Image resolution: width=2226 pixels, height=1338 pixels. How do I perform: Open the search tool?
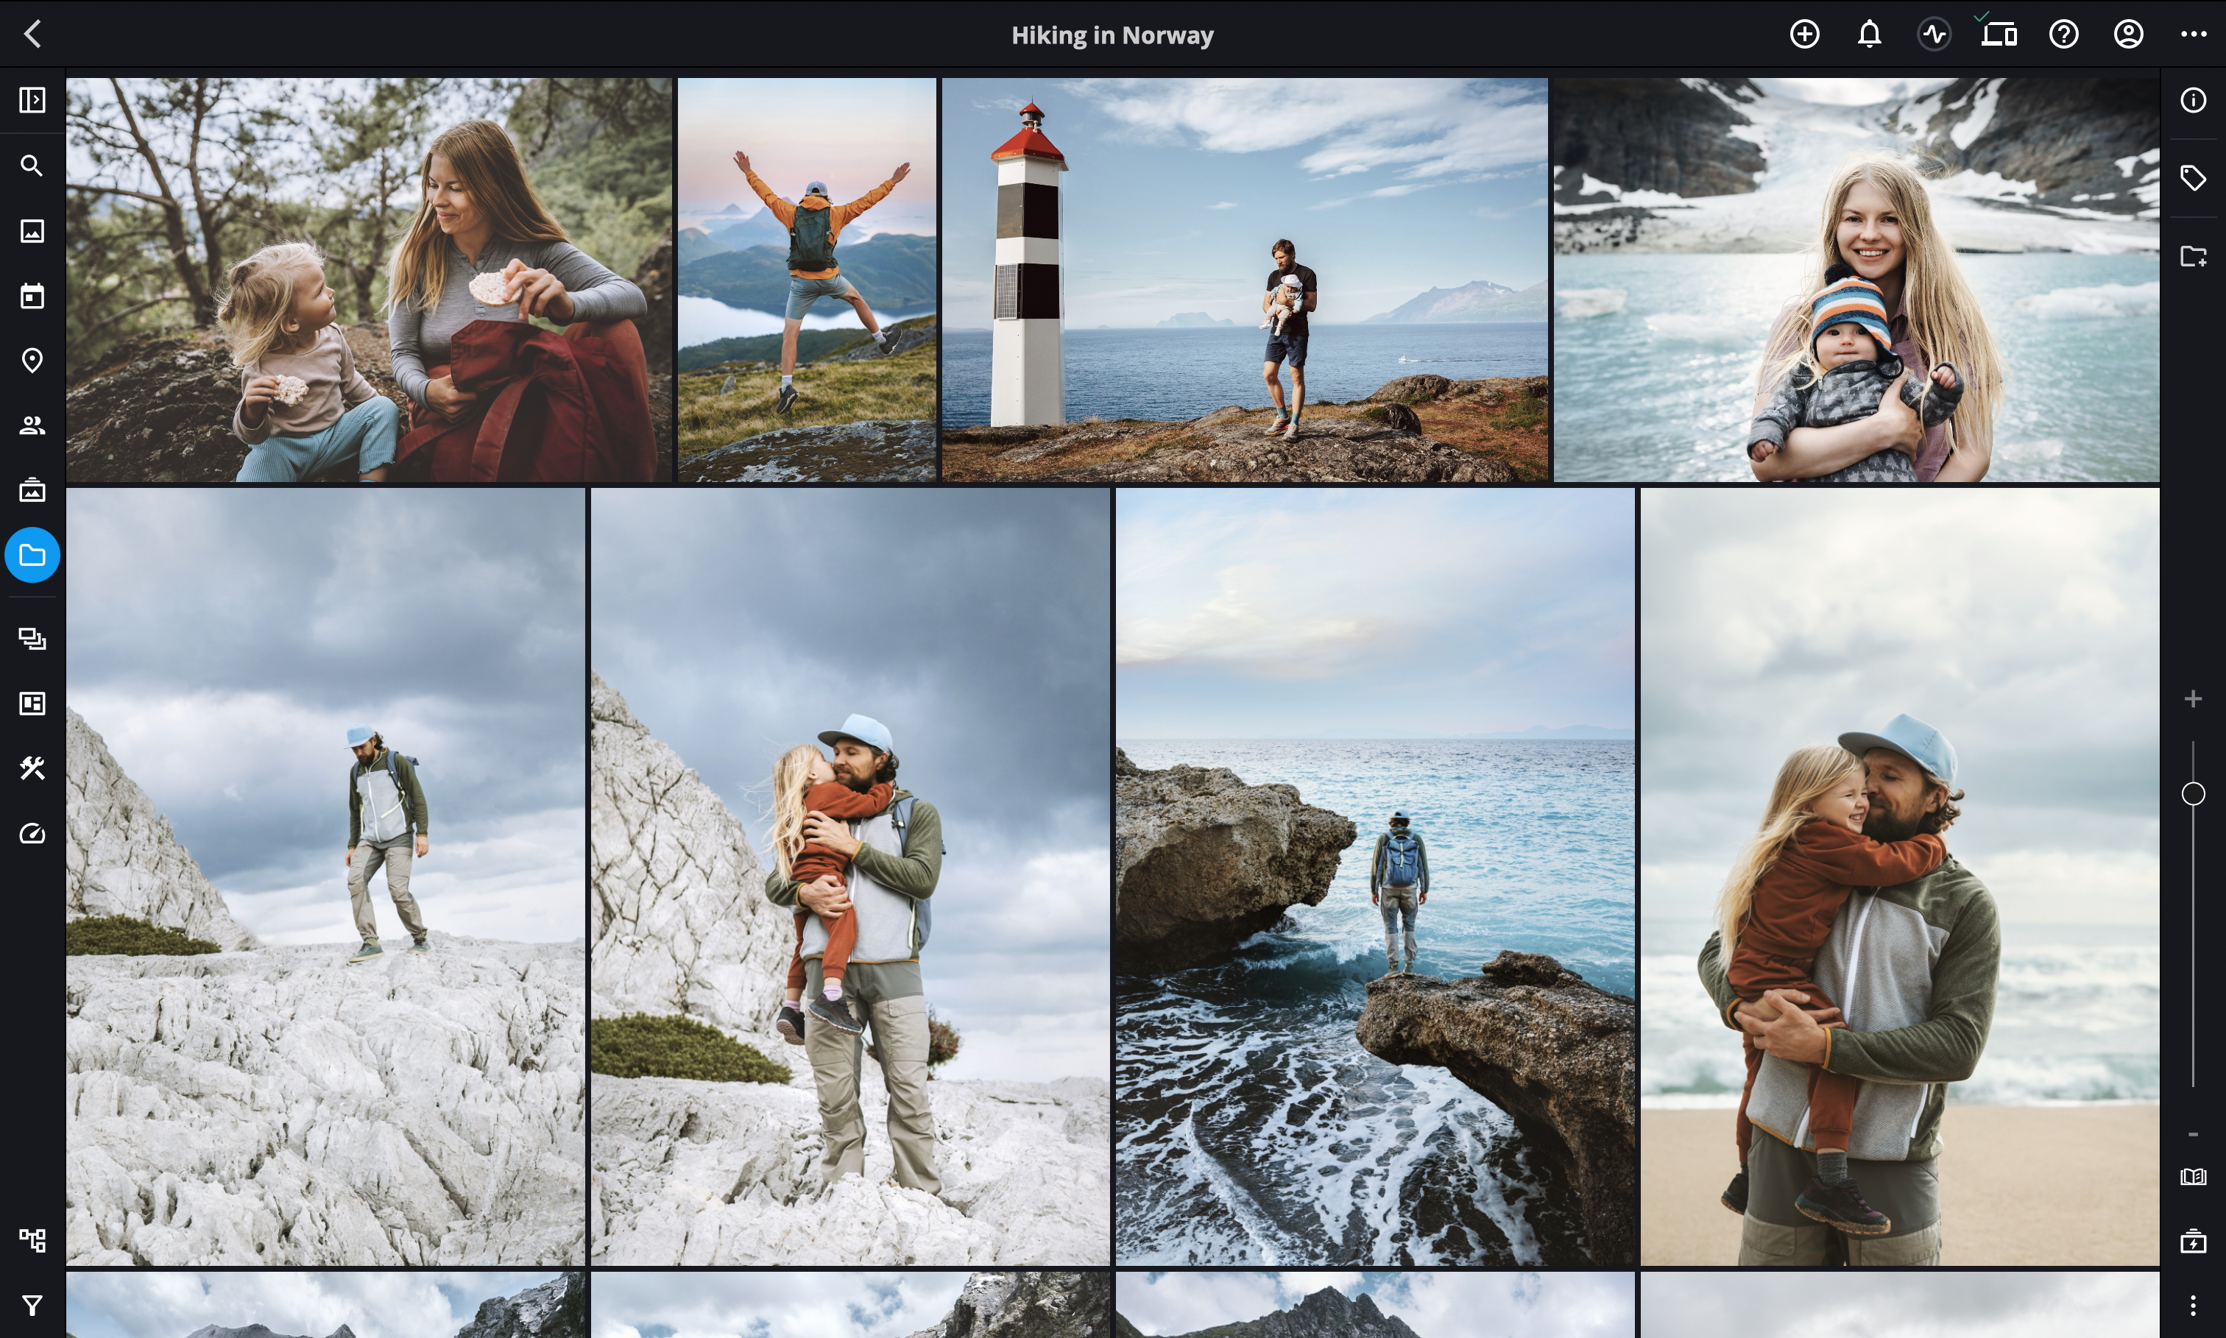[x=32, y=166]
